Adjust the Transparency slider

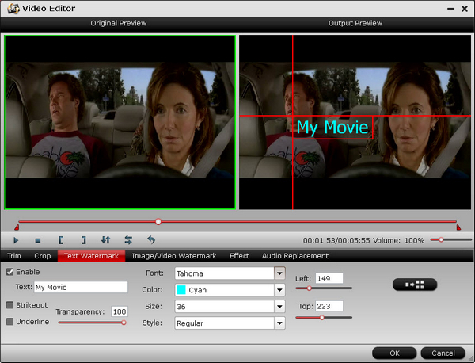coord(92,323)
